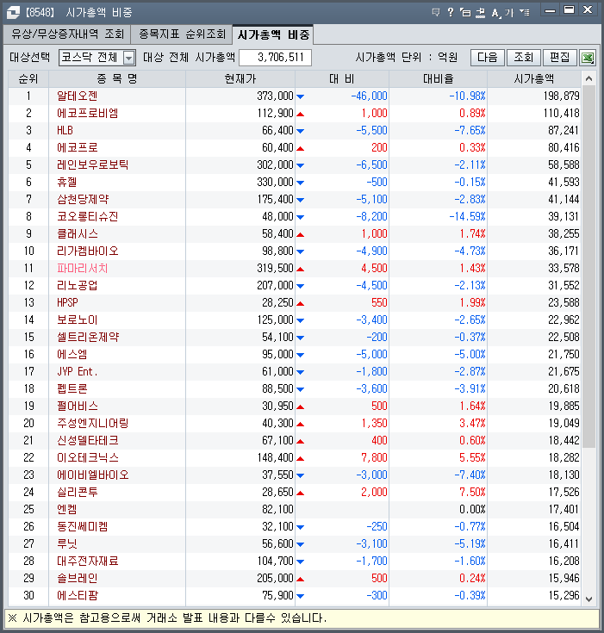
Task: Select stock 주성엔지니어링
Action: 92,424
